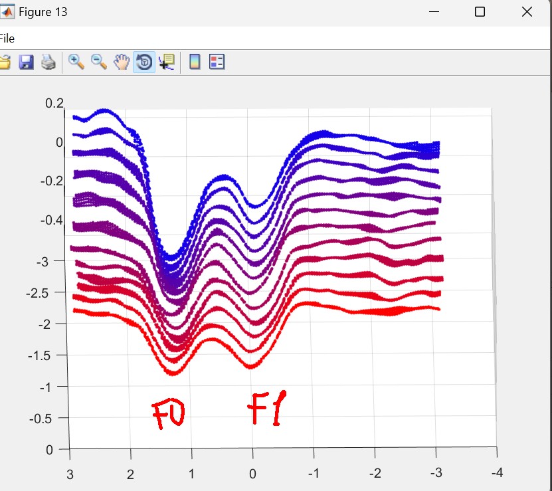Insert a legend into the plot
This screenshot has height=491, width=552.
click(217, 62)
